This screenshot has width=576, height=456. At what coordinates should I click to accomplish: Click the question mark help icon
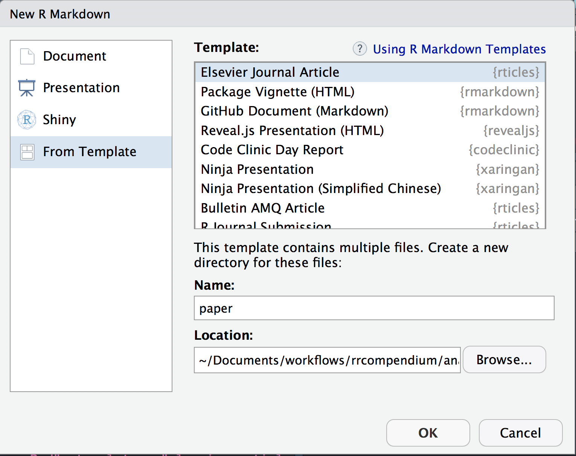pos(360,49)
